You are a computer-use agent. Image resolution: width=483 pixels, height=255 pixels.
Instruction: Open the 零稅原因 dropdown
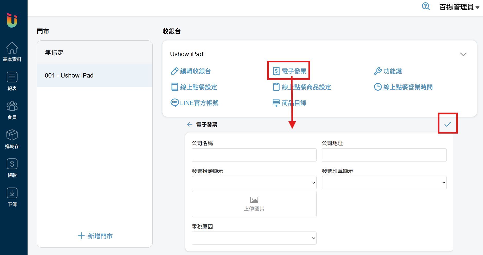point(254,238)
